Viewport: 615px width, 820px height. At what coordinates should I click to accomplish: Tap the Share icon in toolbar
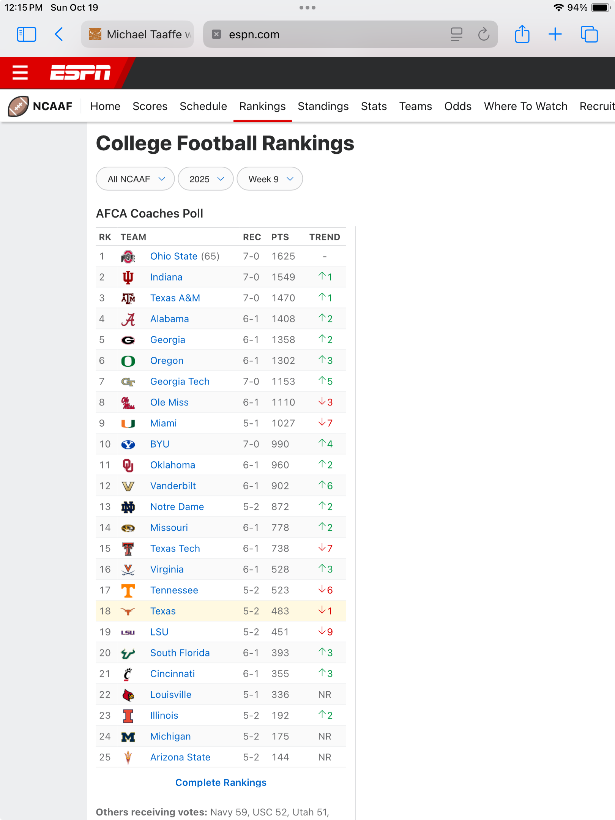522,35
